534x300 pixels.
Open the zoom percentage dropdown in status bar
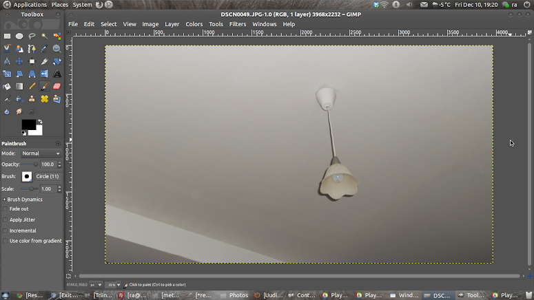coord(114,285)
